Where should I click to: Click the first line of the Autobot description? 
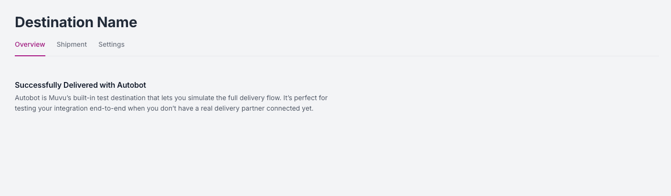171,98
